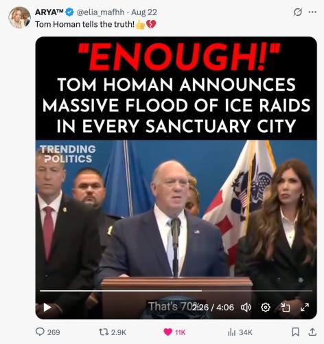Share the post via upload icon

(312, 332)
